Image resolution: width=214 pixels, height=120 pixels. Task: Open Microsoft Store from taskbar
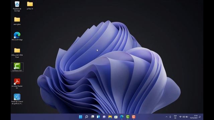click(116, 117)
